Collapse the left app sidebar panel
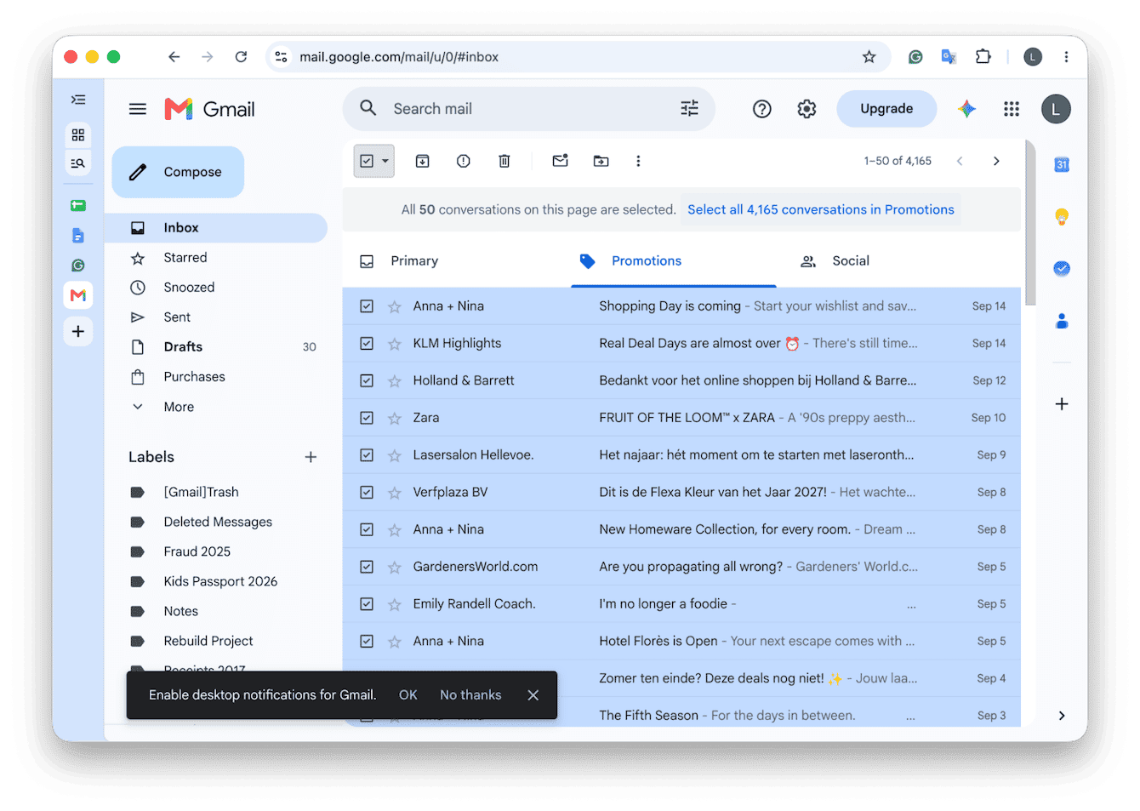1140x811 pixels. click(78, 100)
